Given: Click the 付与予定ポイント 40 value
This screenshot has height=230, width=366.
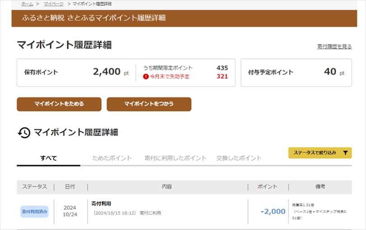Looking at the screenshot, I should tap(330, 72).
